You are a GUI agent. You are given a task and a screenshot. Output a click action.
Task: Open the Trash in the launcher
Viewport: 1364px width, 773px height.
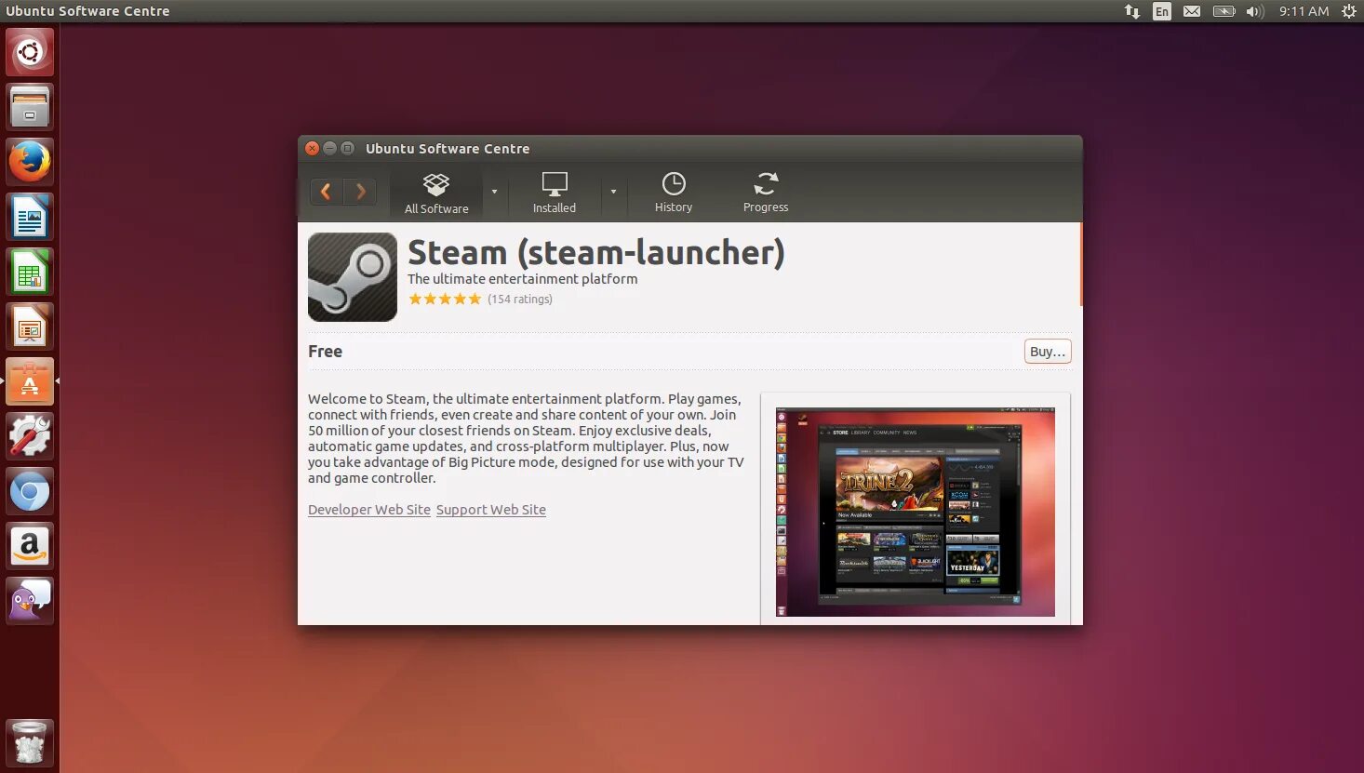point(30,742)
